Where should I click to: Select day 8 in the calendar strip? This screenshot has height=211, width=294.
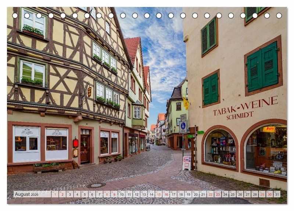107,194
